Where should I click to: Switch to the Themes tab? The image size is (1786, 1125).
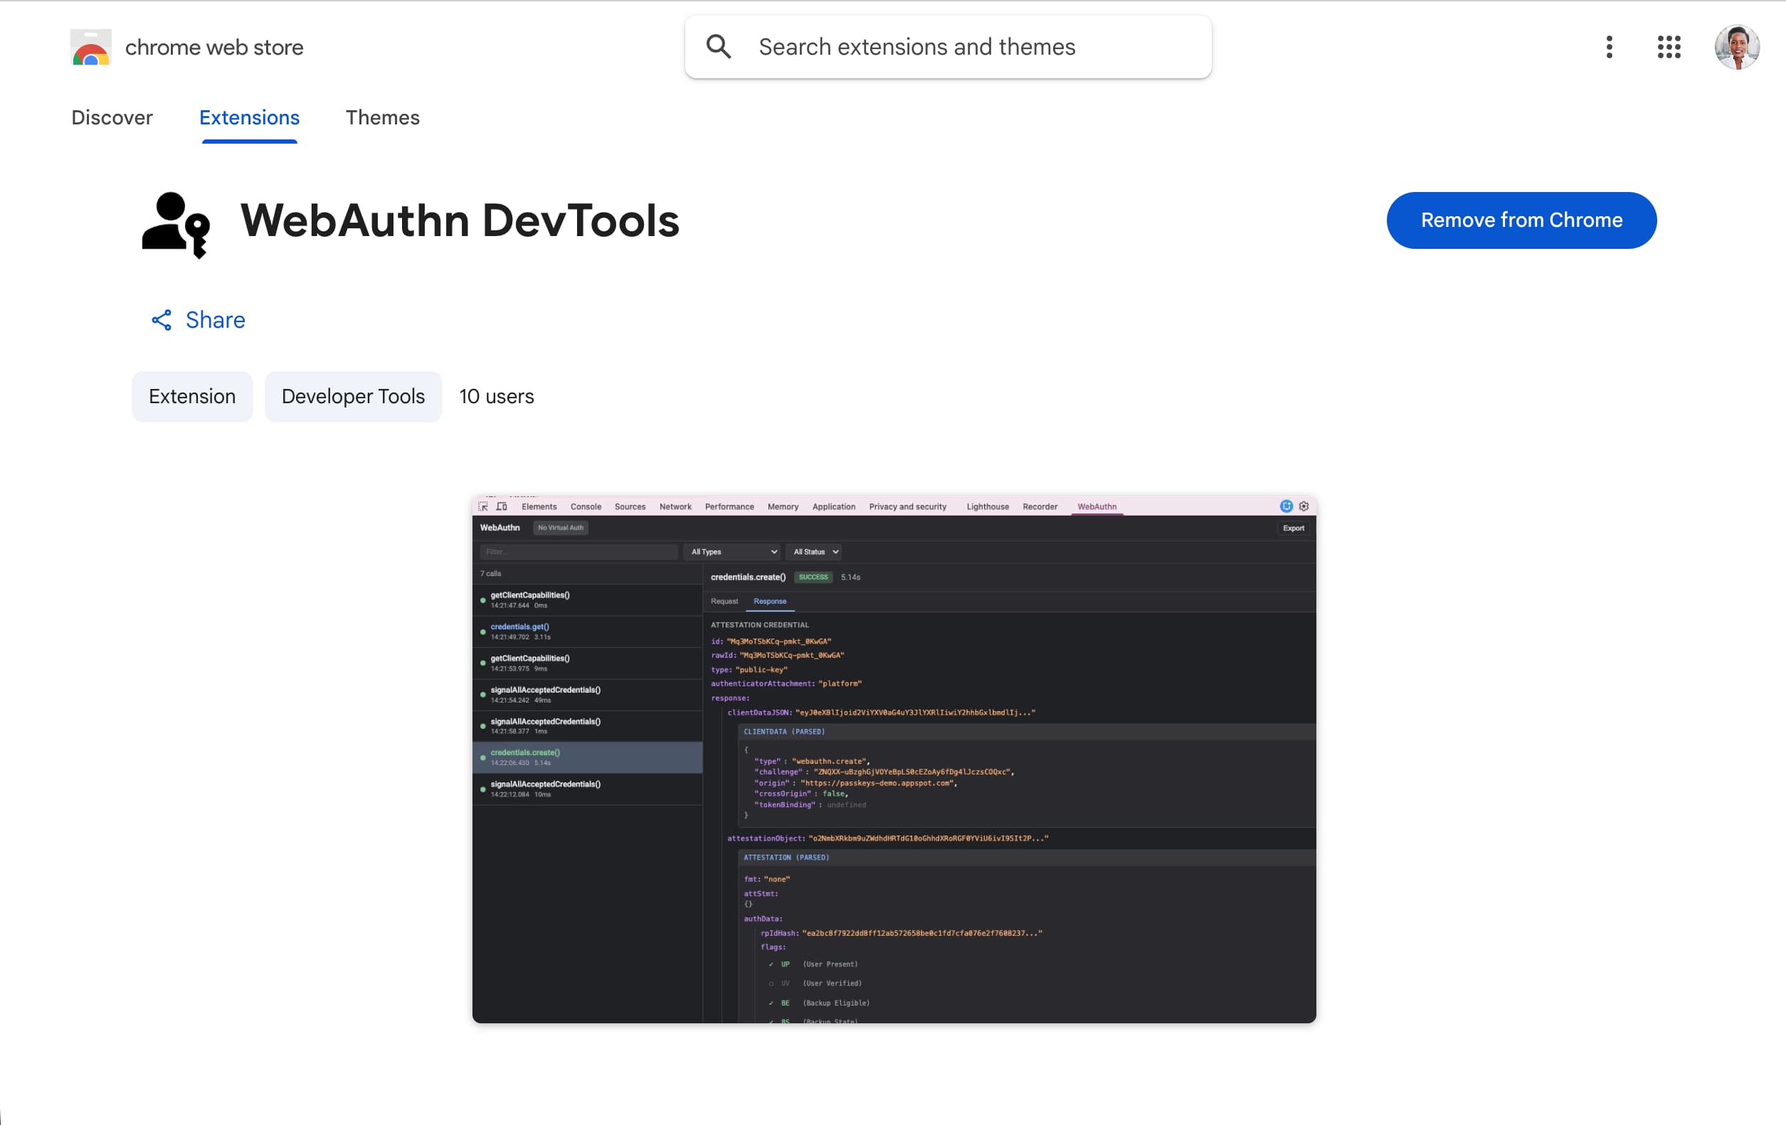[383, 118]
